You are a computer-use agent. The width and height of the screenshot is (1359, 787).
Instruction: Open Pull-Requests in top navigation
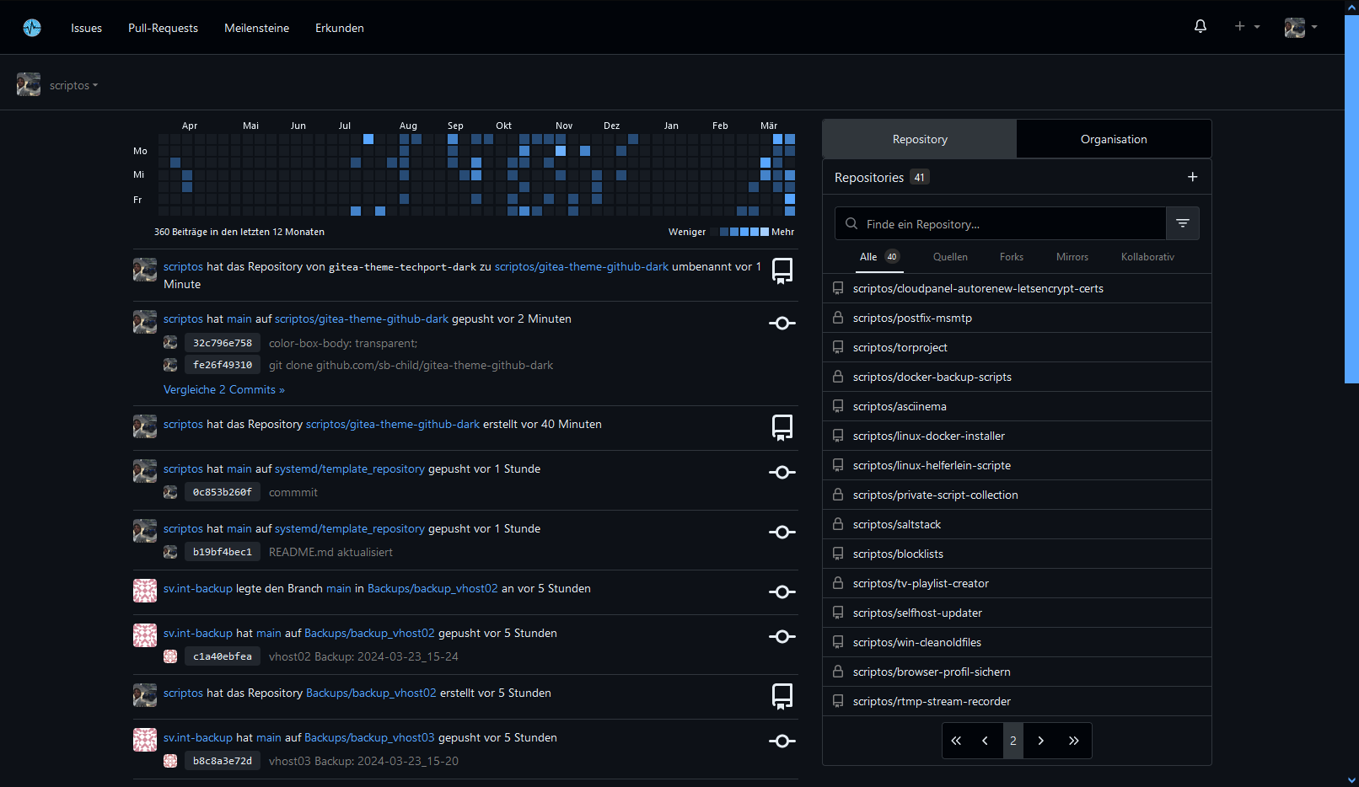[x=163, y=28]
